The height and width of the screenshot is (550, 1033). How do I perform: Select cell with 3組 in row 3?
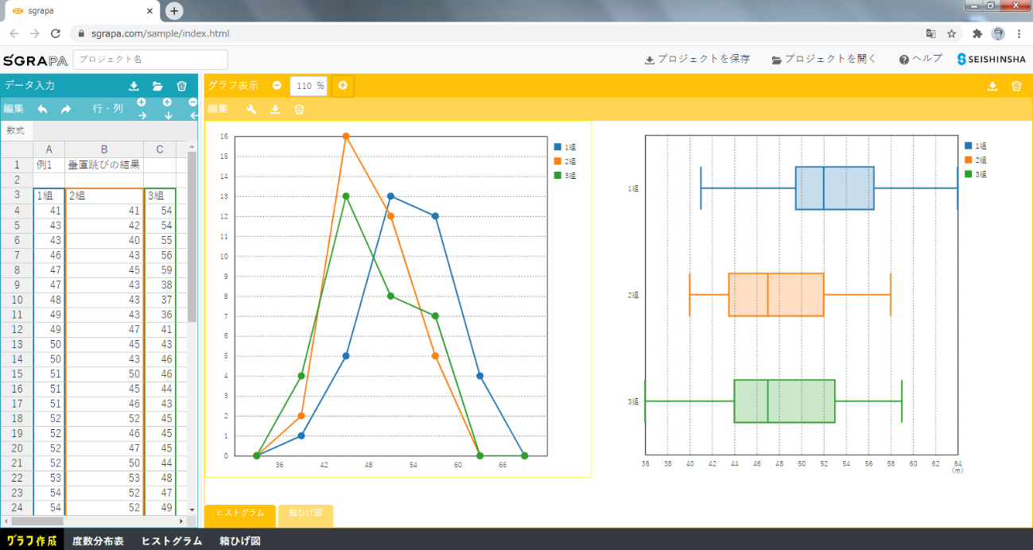[x=160, y=196]
